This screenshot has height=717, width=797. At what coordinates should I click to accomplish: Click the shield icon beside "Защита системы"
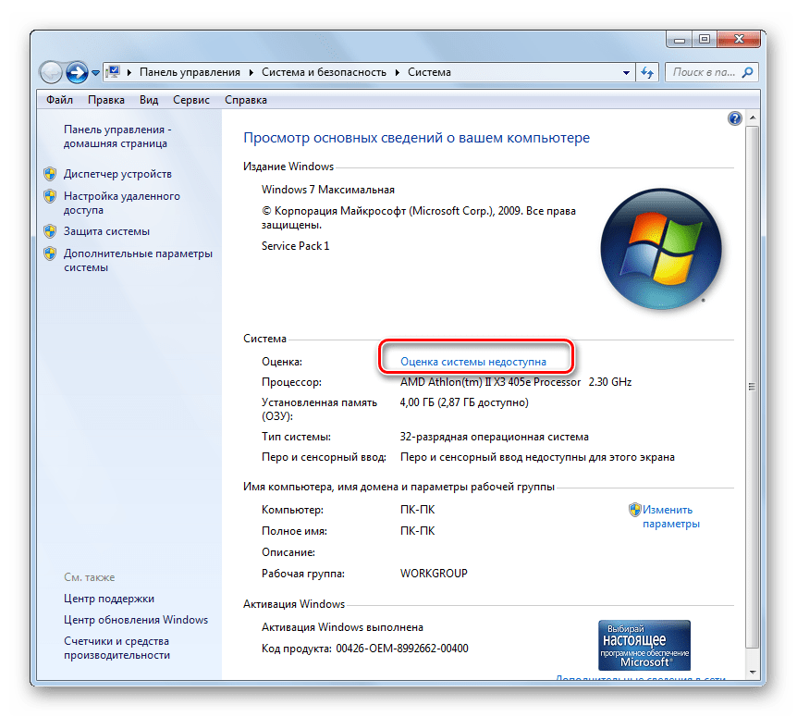tap(50, 230)
